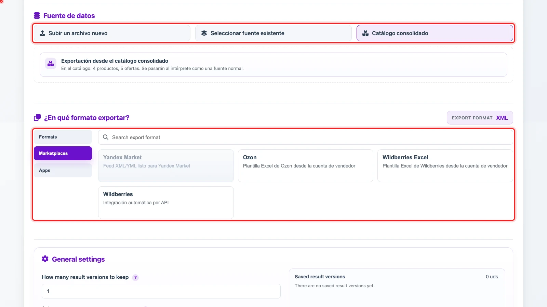The image size is (547, 307).
Task: Choose Subir un archivo nuevo option
Action: click(112, 33)
